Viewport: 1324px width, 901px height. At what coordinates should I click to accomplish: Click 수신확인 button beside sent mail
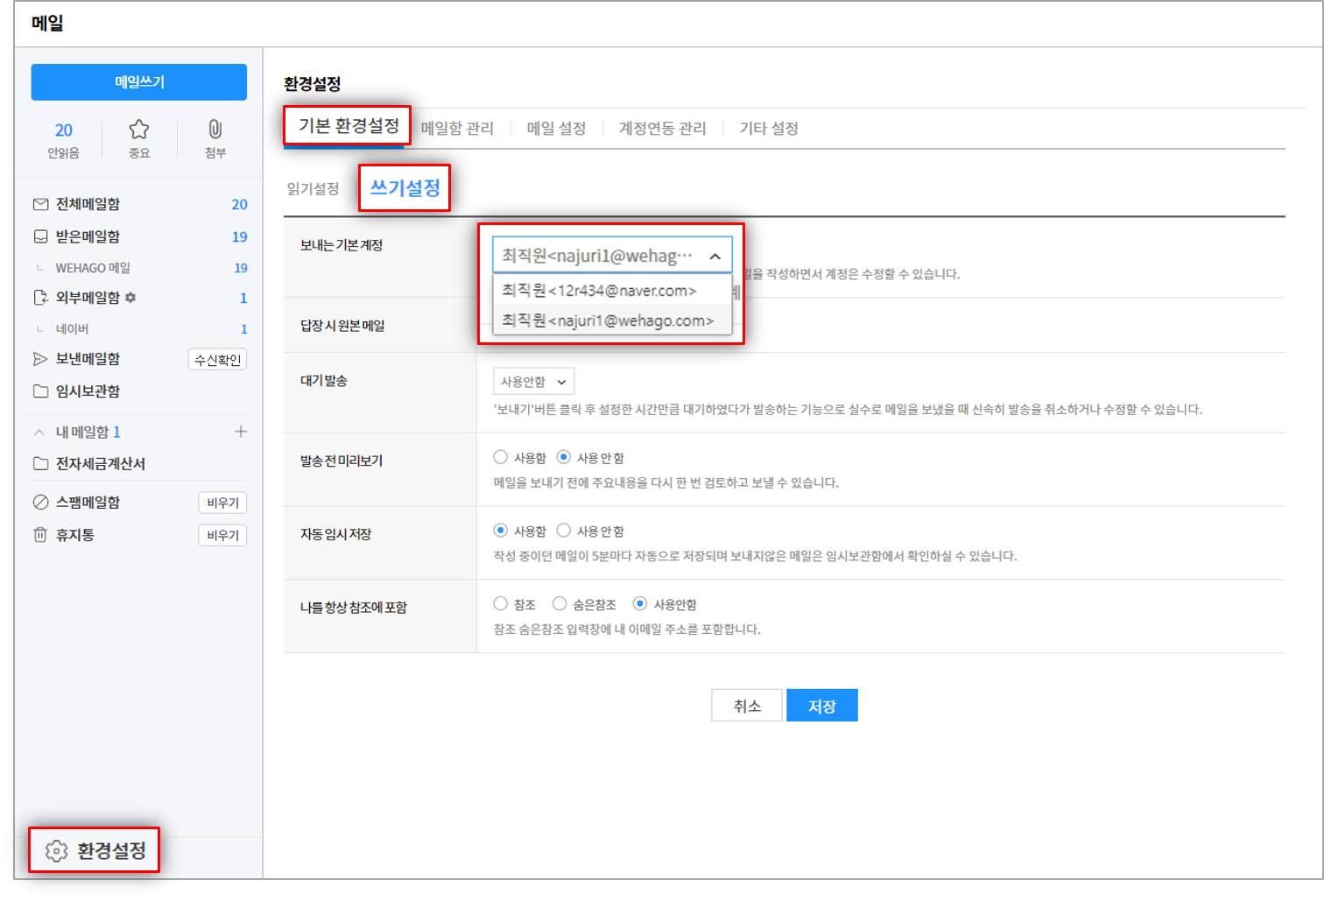point(217,360)
